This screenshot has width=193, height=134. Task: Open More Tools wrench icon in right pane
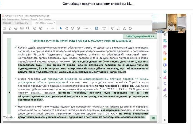(x=165, y=96)
